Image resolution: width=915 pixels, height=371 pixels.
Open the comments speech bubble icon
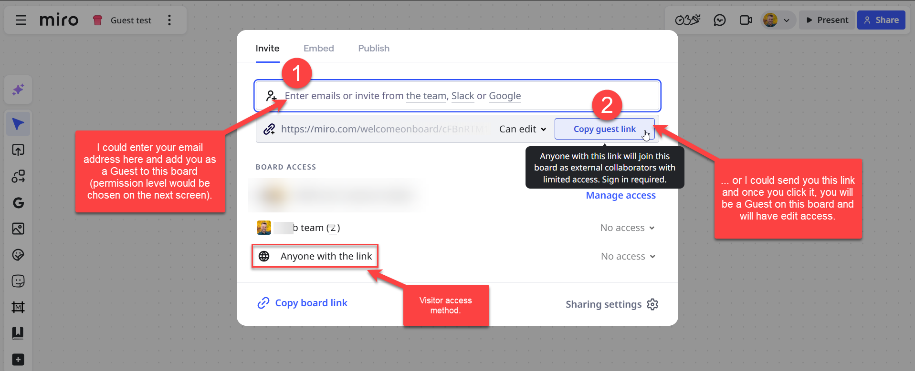tap(720, 20)
